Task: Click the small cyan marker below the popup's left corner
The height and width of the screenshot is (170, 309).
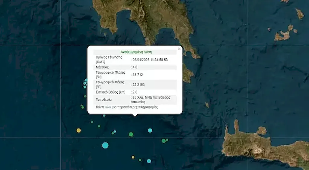Action: pyautogui.click(x=104, y=116)
